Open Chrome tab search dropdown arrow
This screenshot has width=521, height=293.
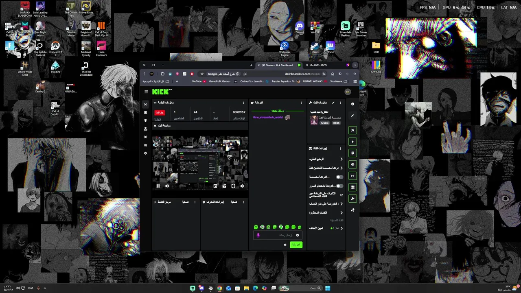point(355,65)
